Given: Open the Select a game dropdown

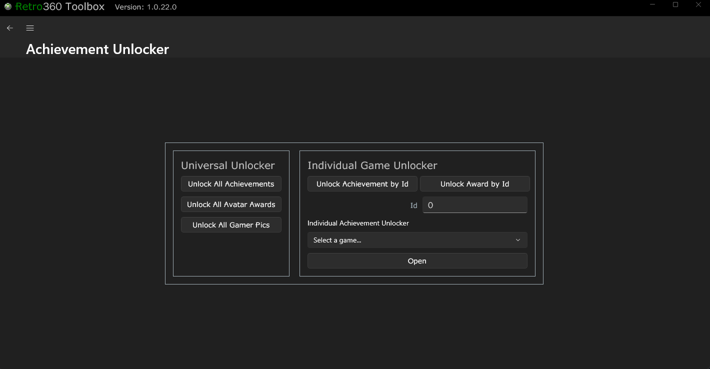Looking at the screenshot, I should coord(417,240).
